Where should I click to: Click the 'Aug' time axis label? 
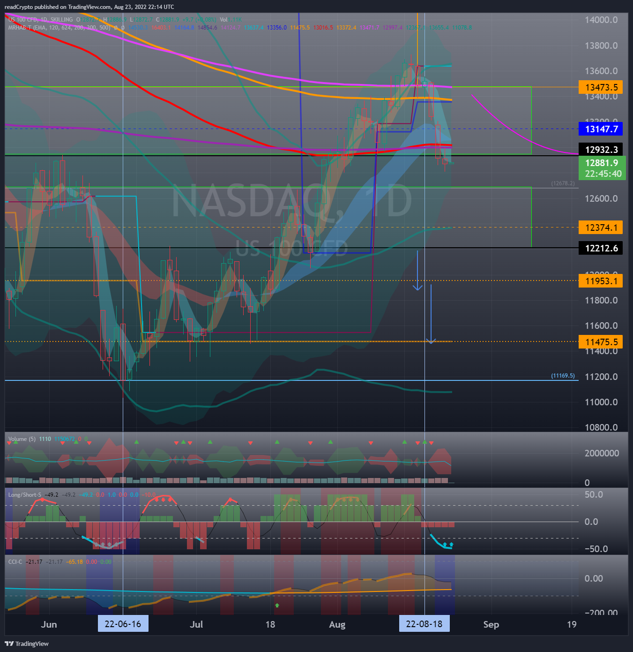point(337,624)
